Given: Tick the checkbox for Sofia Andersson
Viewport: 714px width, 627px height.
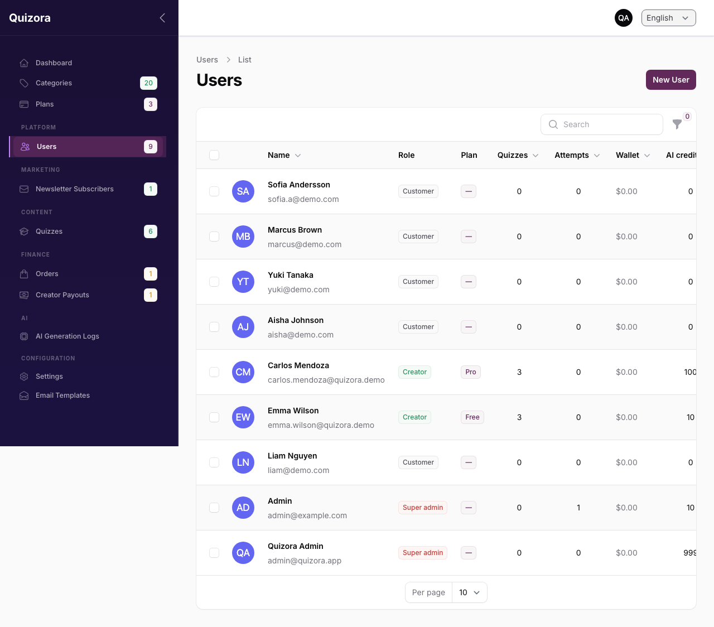Looking at the screenshot, I should click(x=214, y=191).
